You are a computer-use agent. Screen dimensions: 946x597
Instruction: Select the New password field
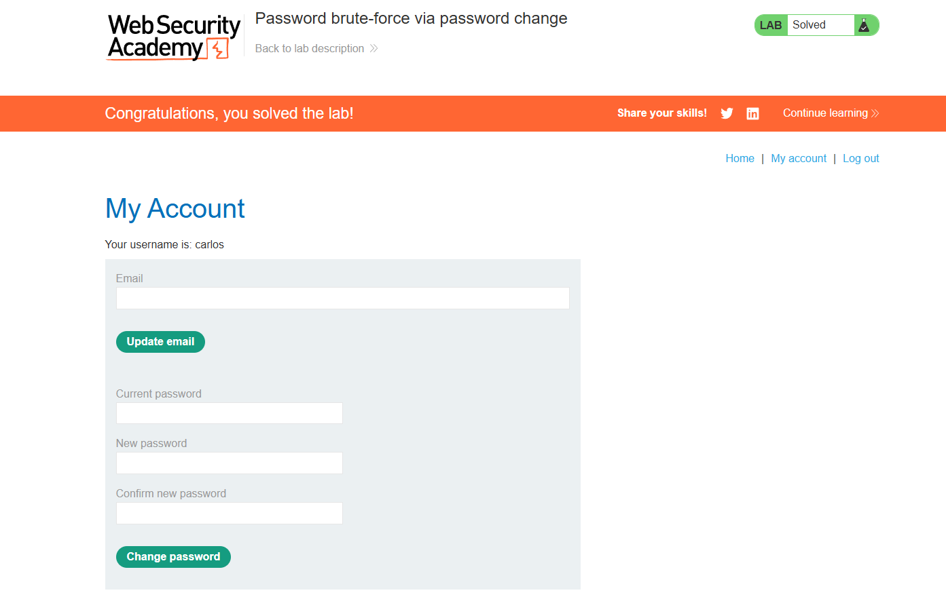pos(229,463)
